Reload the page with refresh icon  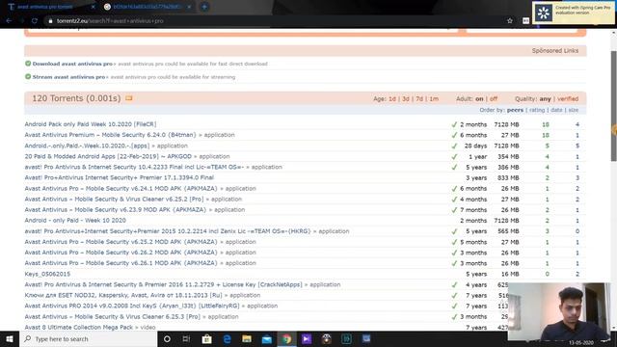[x=35, y=21]
